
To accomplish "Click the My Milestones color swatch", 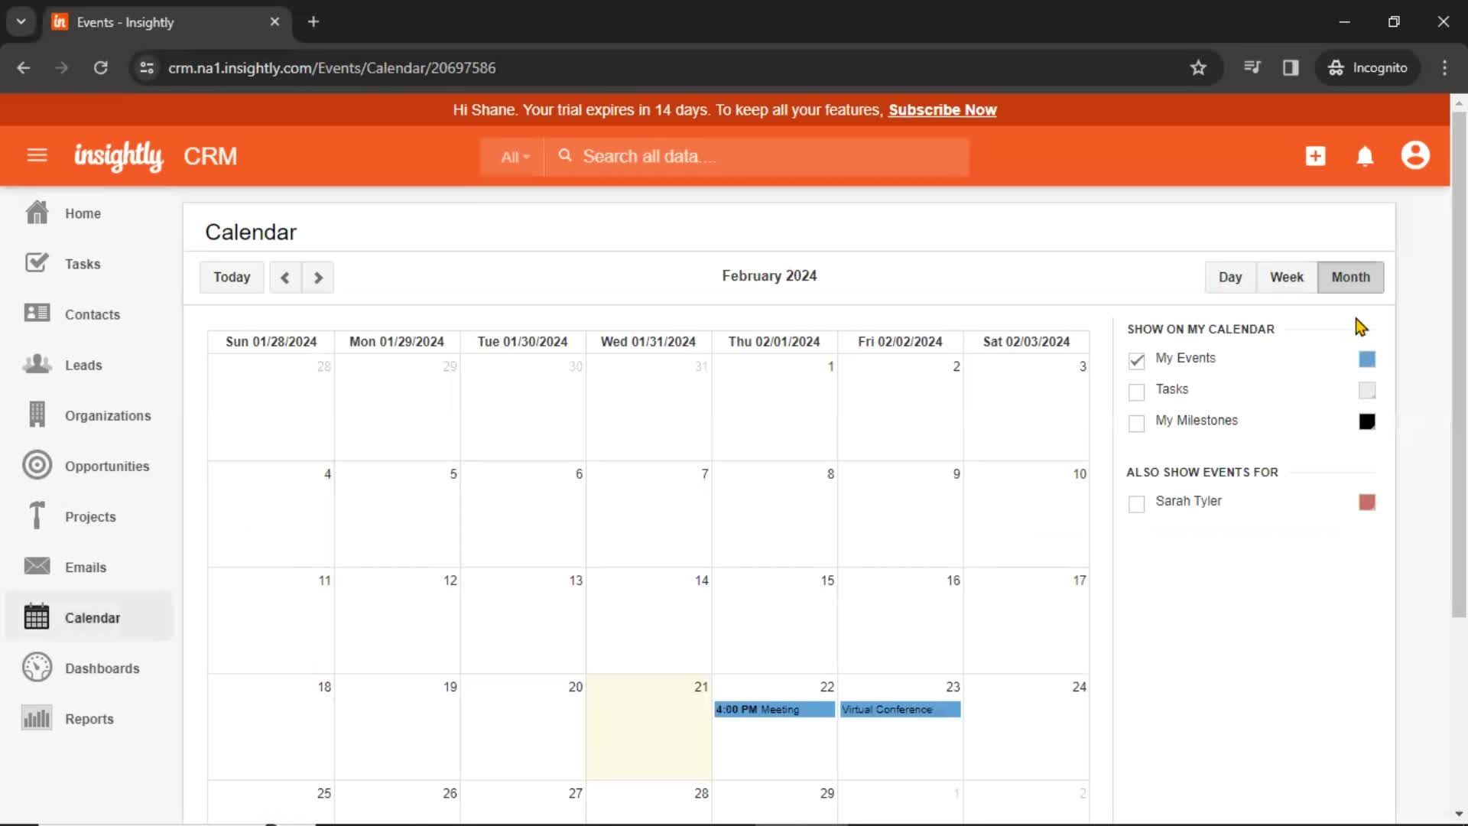I will tap(1368, 421).
